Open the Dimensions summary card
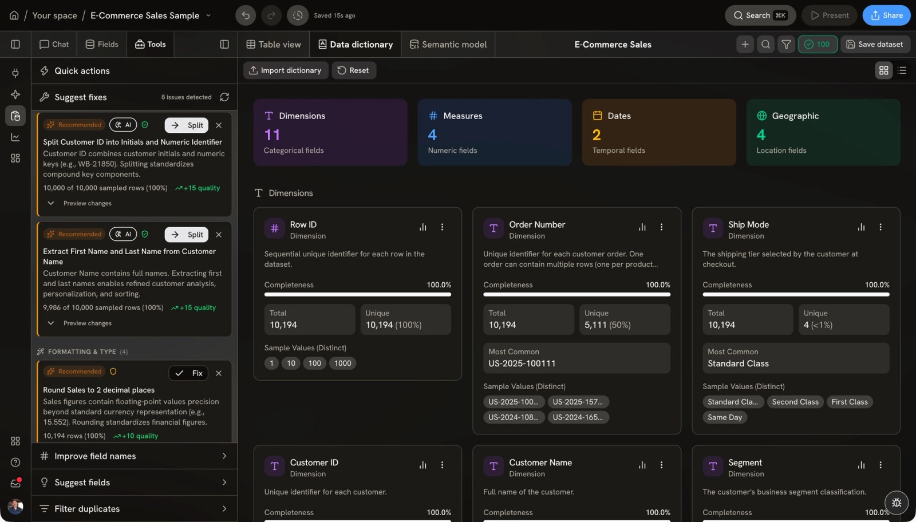 (330, 132)
